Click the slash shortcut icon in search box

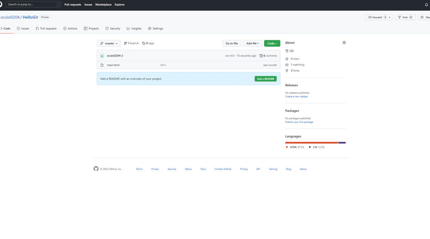pyautogui.click(x=58, y=5)
